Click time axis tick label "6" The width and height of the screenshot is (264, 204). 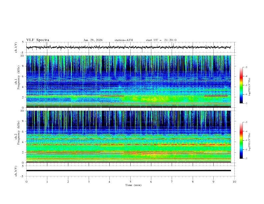(x=151, y=182)
